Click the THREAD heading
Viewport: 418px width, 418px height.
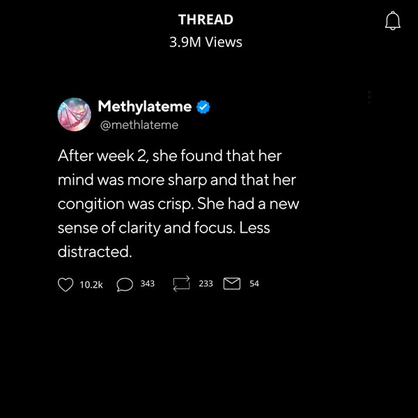coord(206,20)
